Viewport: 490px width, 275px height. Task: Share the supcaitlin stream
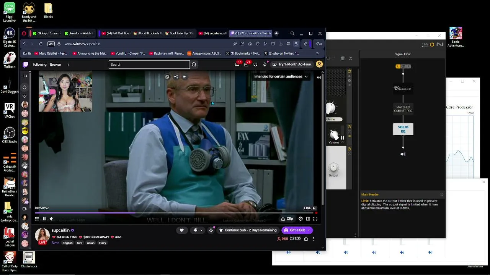pyautogui.click(x=306, y=239)
